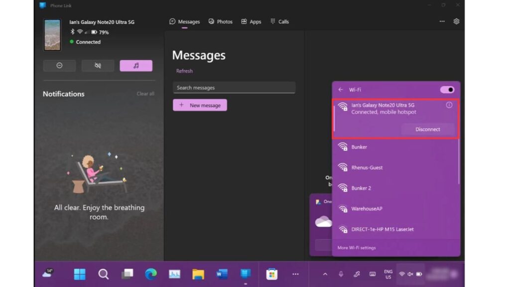The height and width of the screenshot is (287, 510).
Task: Toggle Do Not Disturb button
Action: coord(60,66)
